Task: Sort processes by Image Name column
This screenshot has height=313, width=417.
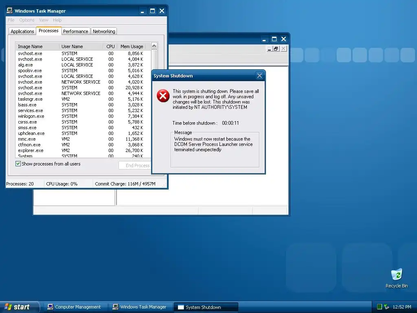Action: [37, 46]
